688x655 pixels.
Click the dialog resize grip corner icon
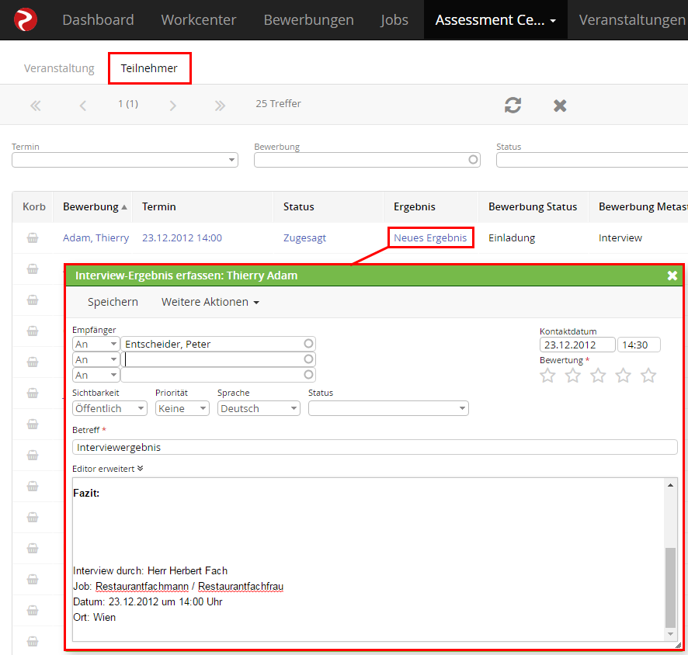(x=679, y=646)
